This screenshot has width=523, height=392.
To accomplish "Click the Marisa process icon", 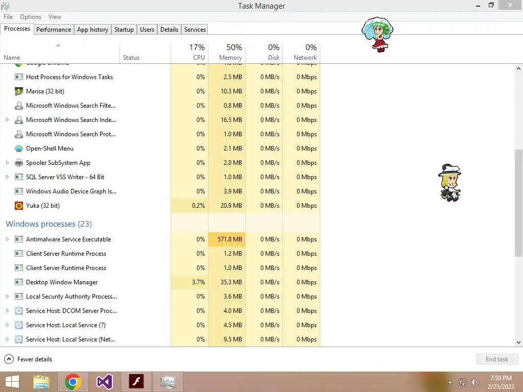I will pos(19,91).
